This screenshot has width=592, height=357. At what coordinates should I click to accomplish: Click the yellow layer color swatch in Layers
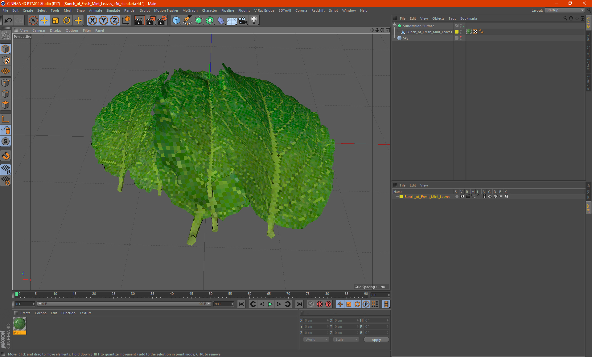coord(401,197)
